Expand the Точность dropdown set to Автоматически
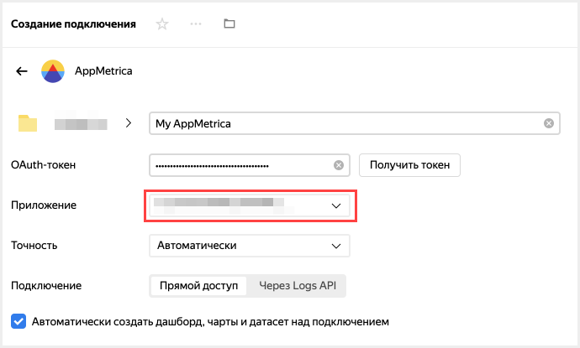This screenshot has height=348, width=580. pos(249,246)
